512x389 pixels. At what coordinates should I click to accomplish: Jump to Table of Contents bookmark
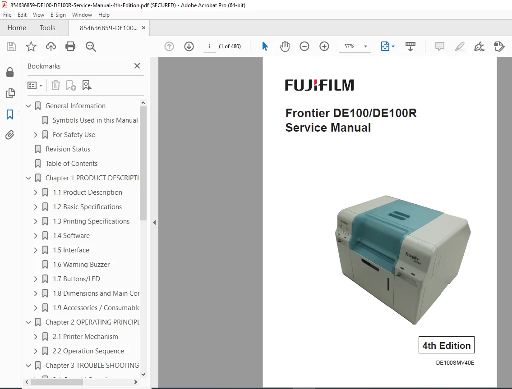pos(71,164)
